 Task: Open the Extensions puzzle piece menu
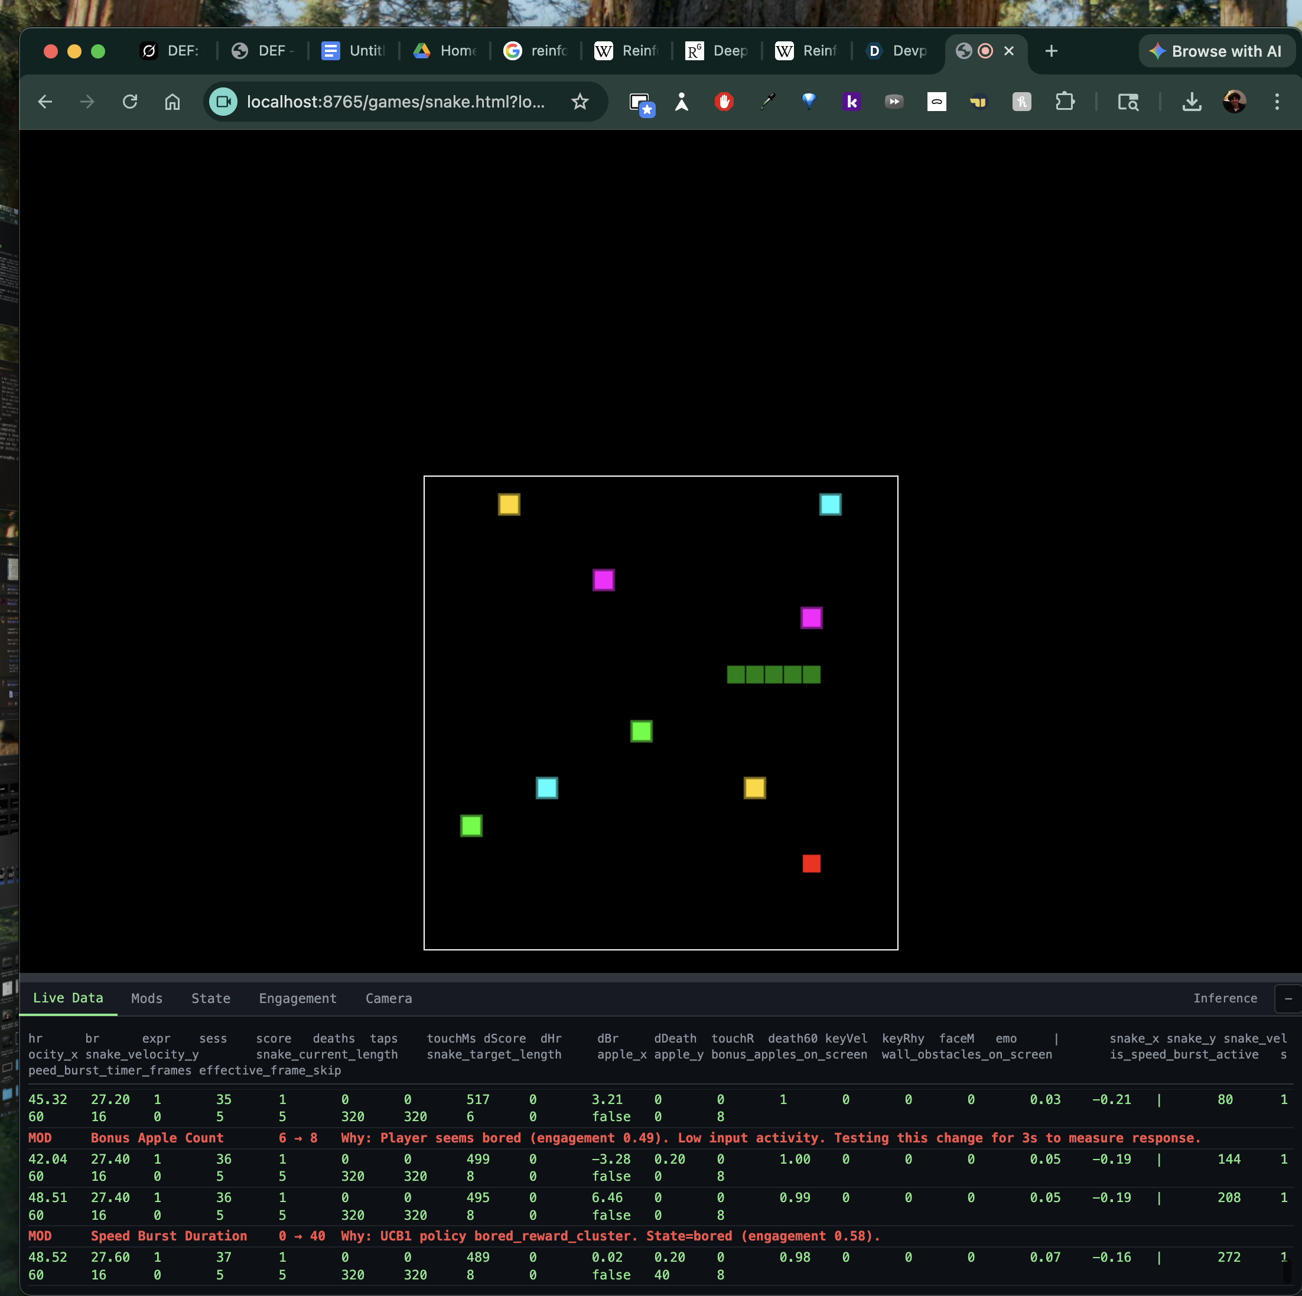(x=1064, y=102)
